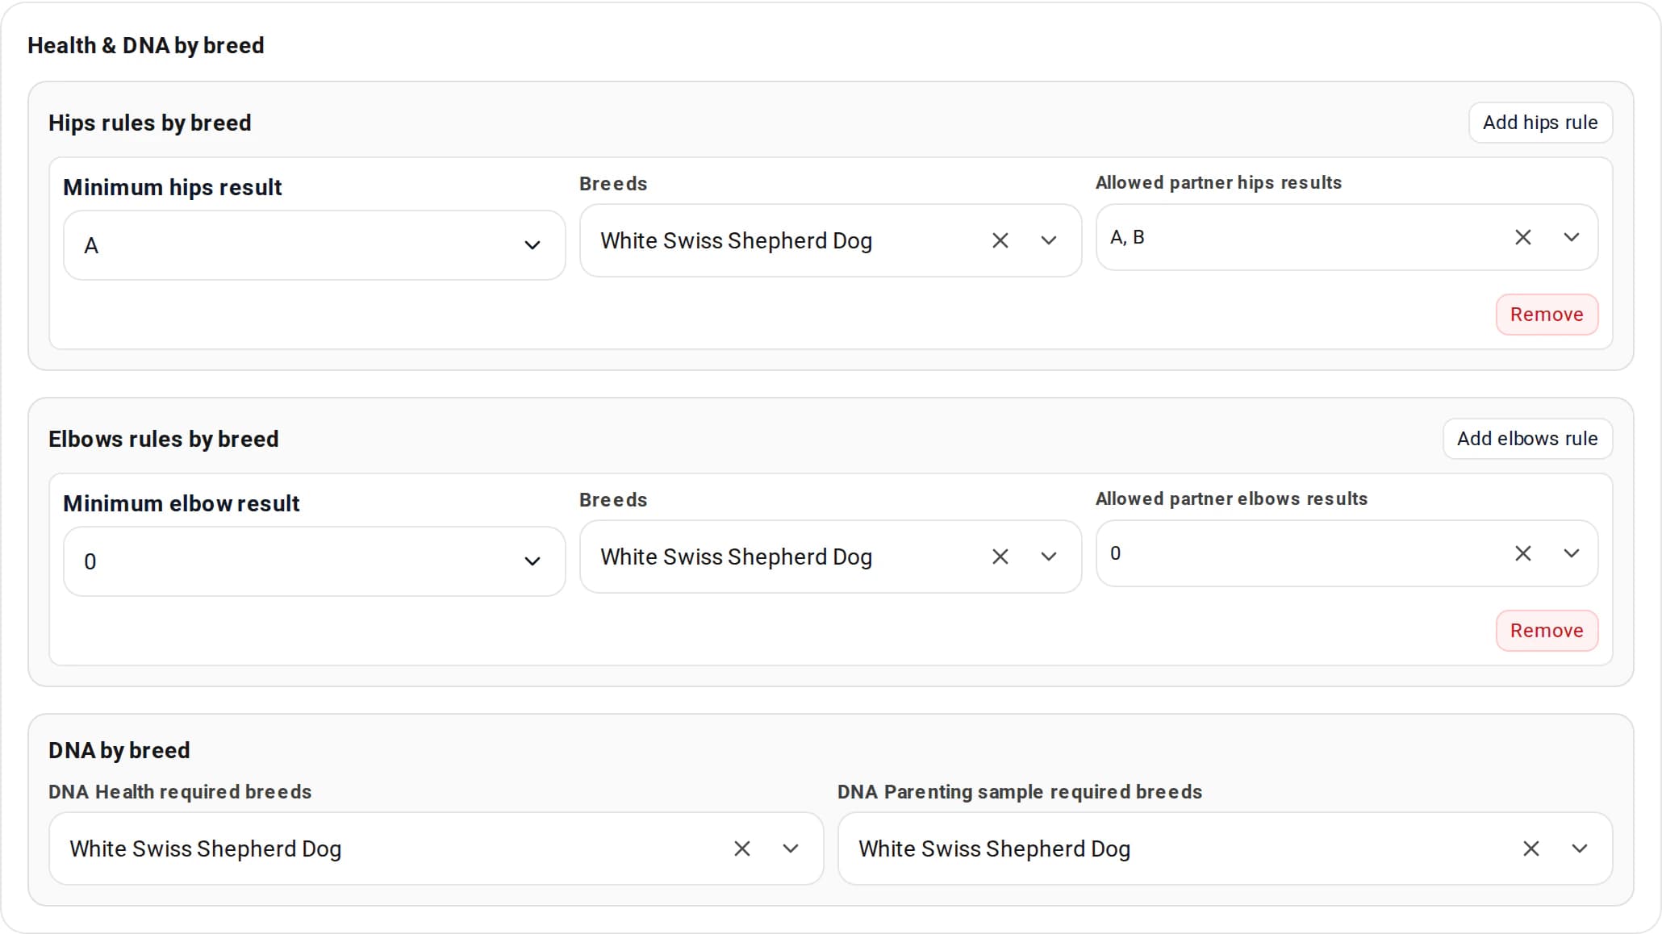Remove the hips rule

coord(1547,315)
